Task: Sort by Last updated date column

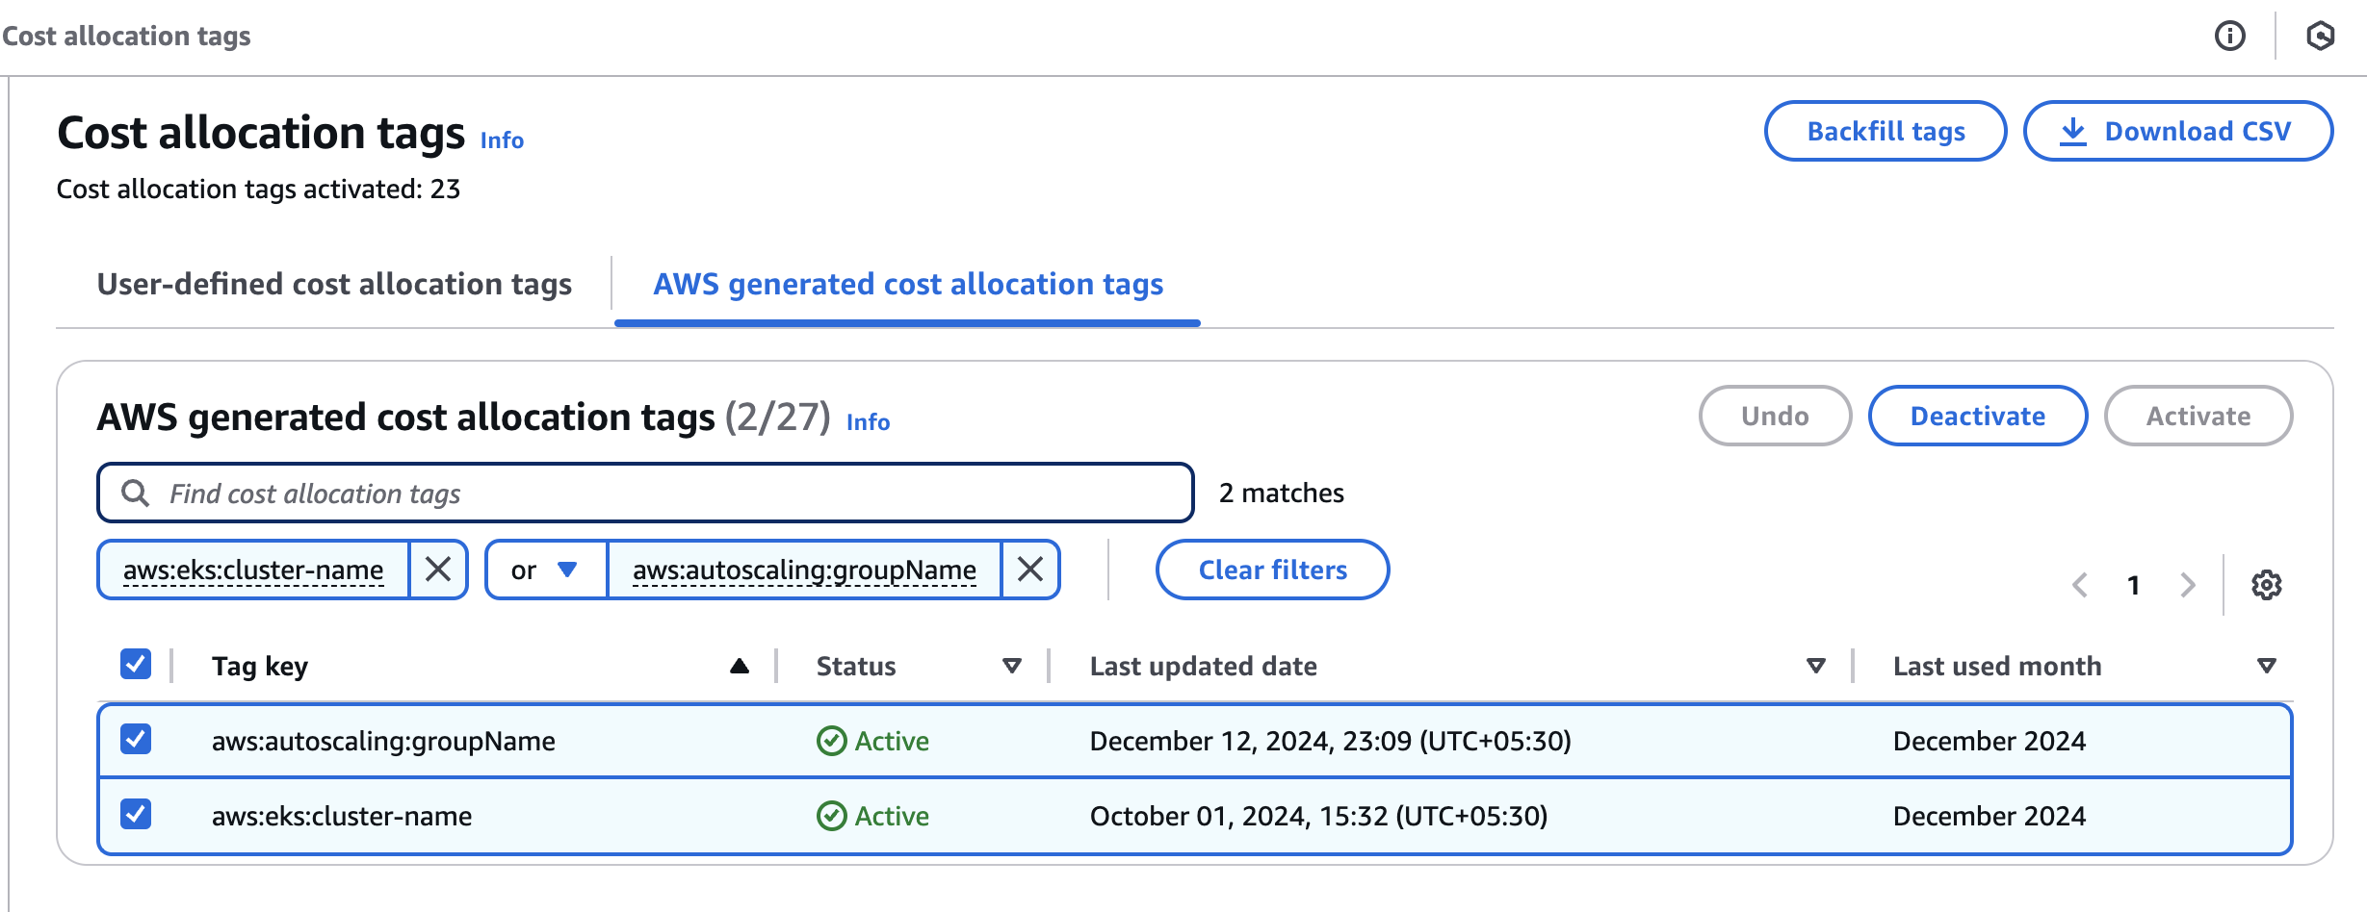Action: point(1815,666)
